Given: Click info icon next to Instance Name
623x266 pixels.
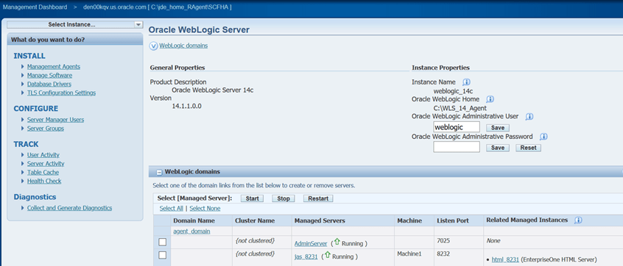Looking at the screenshot, I should (466, 82).
